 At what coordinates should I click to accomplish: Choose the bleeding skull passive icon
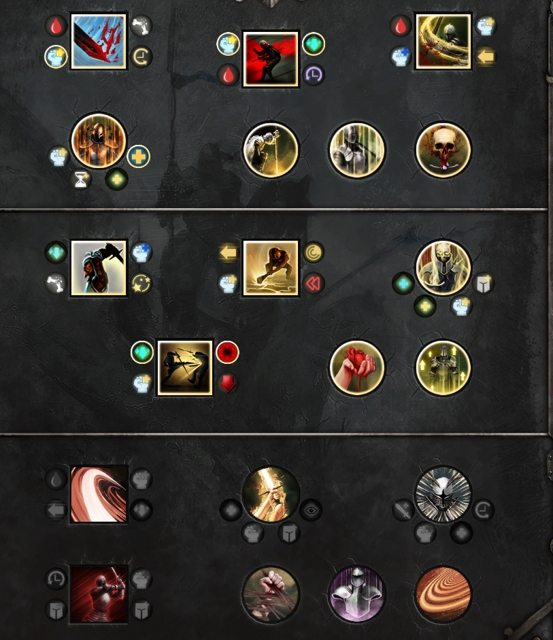[443, 150]
